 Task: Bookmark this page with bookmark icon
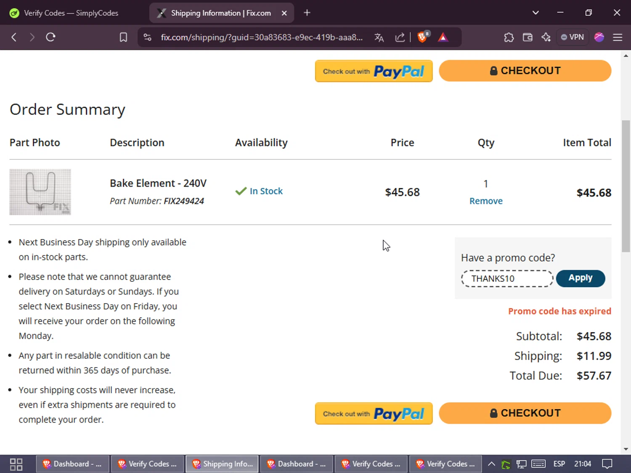123,37
